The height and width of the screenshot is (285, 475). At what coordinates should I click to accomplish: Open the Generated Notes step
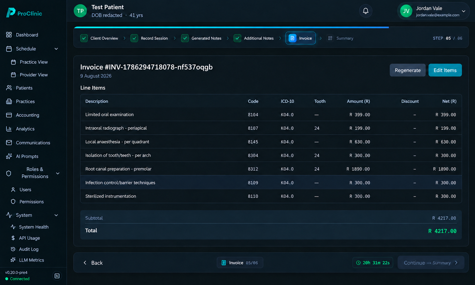[201, 38]
